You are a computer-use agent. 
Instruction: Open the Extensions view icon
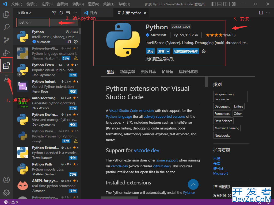[6, 66]
